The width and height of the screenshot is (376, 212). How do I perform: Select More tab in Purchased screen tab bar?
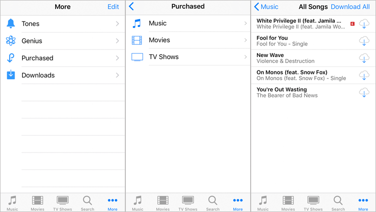point(238,203)
